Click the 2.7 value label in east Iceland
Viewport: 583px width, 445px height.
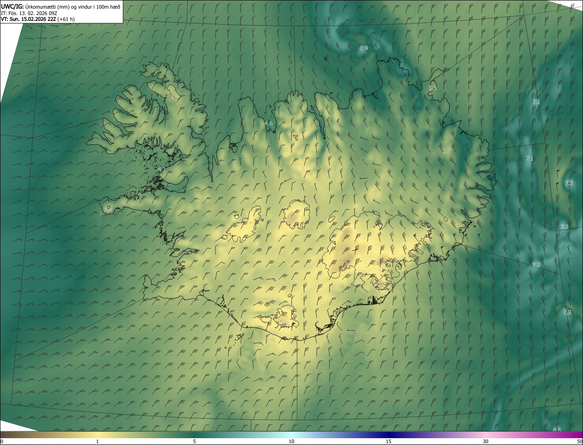pyautogui.click(x=446, y=151)
